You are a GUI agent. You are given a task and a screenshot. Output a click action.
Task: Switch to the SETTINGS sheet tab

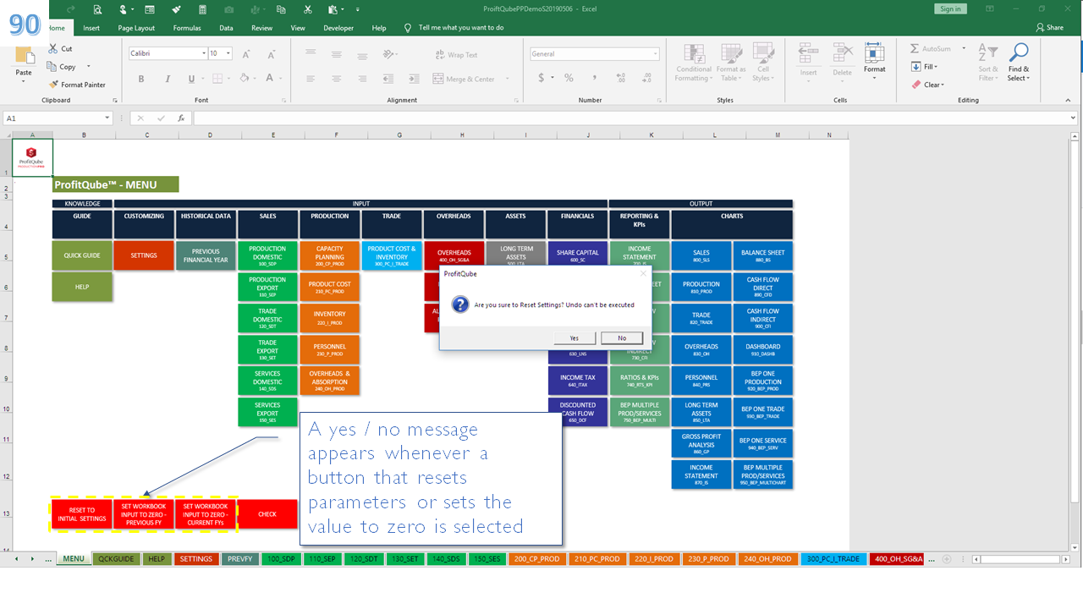(196, 559)
